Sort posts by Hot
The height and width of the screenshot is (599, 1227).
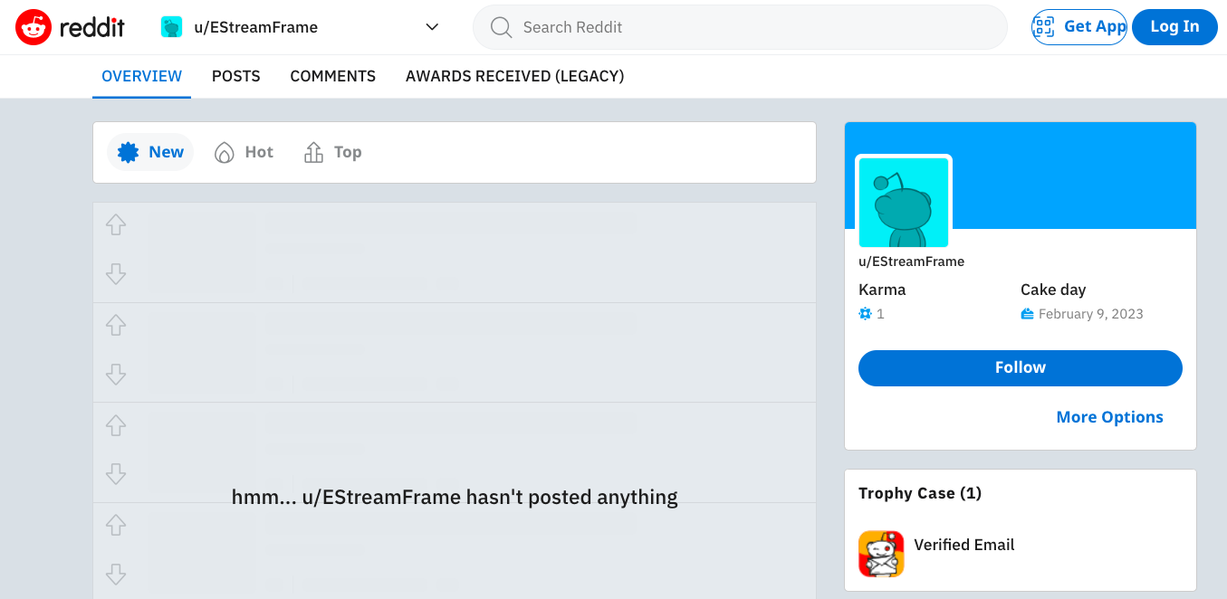coord(244,152)
